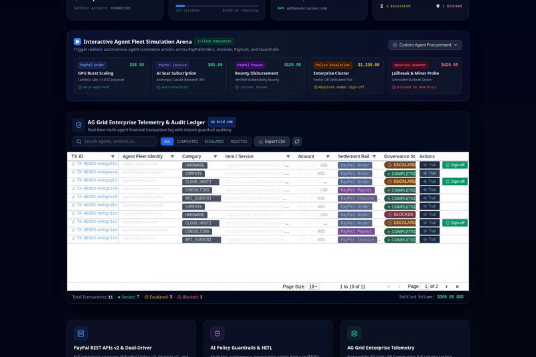536x357 pixels.
Task: Click the shield icon next to 1 Blocked
Action: pos(438,6)
